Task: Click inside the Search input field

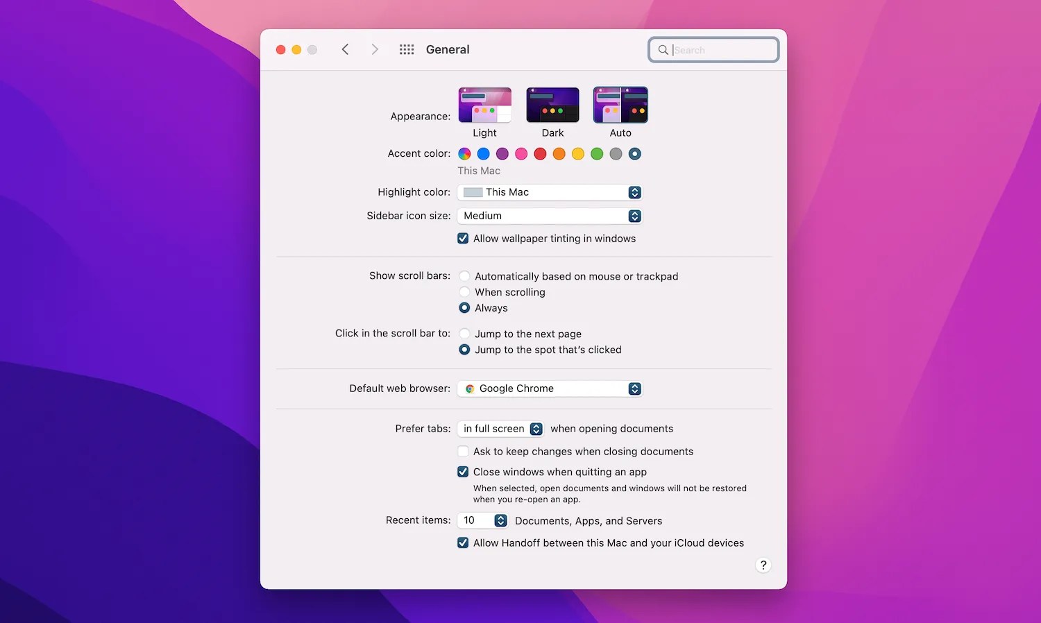Action: tap(715, 50)
